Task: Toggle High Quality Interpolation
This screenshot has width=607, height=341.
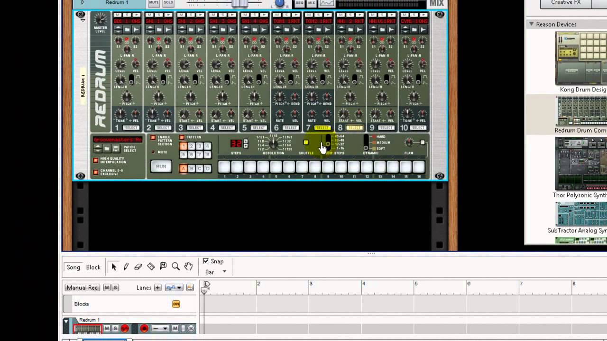Action: pyautogui.click(x=96, y=161)
